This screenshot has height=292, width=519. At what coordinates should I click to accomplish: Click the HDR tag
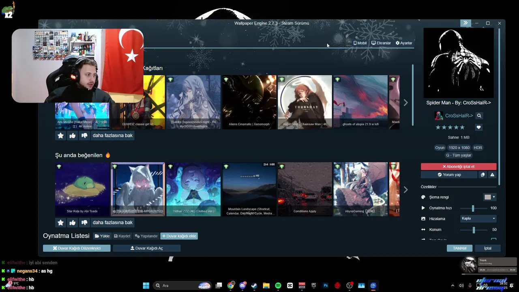(x=478, y=148)
